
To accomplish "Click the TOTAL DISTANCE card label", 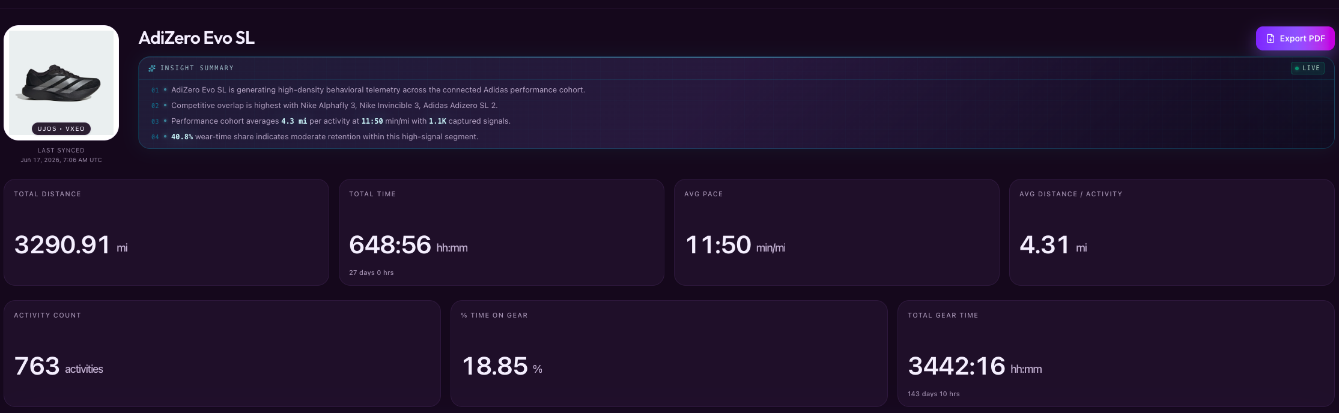I will (47, 194).
